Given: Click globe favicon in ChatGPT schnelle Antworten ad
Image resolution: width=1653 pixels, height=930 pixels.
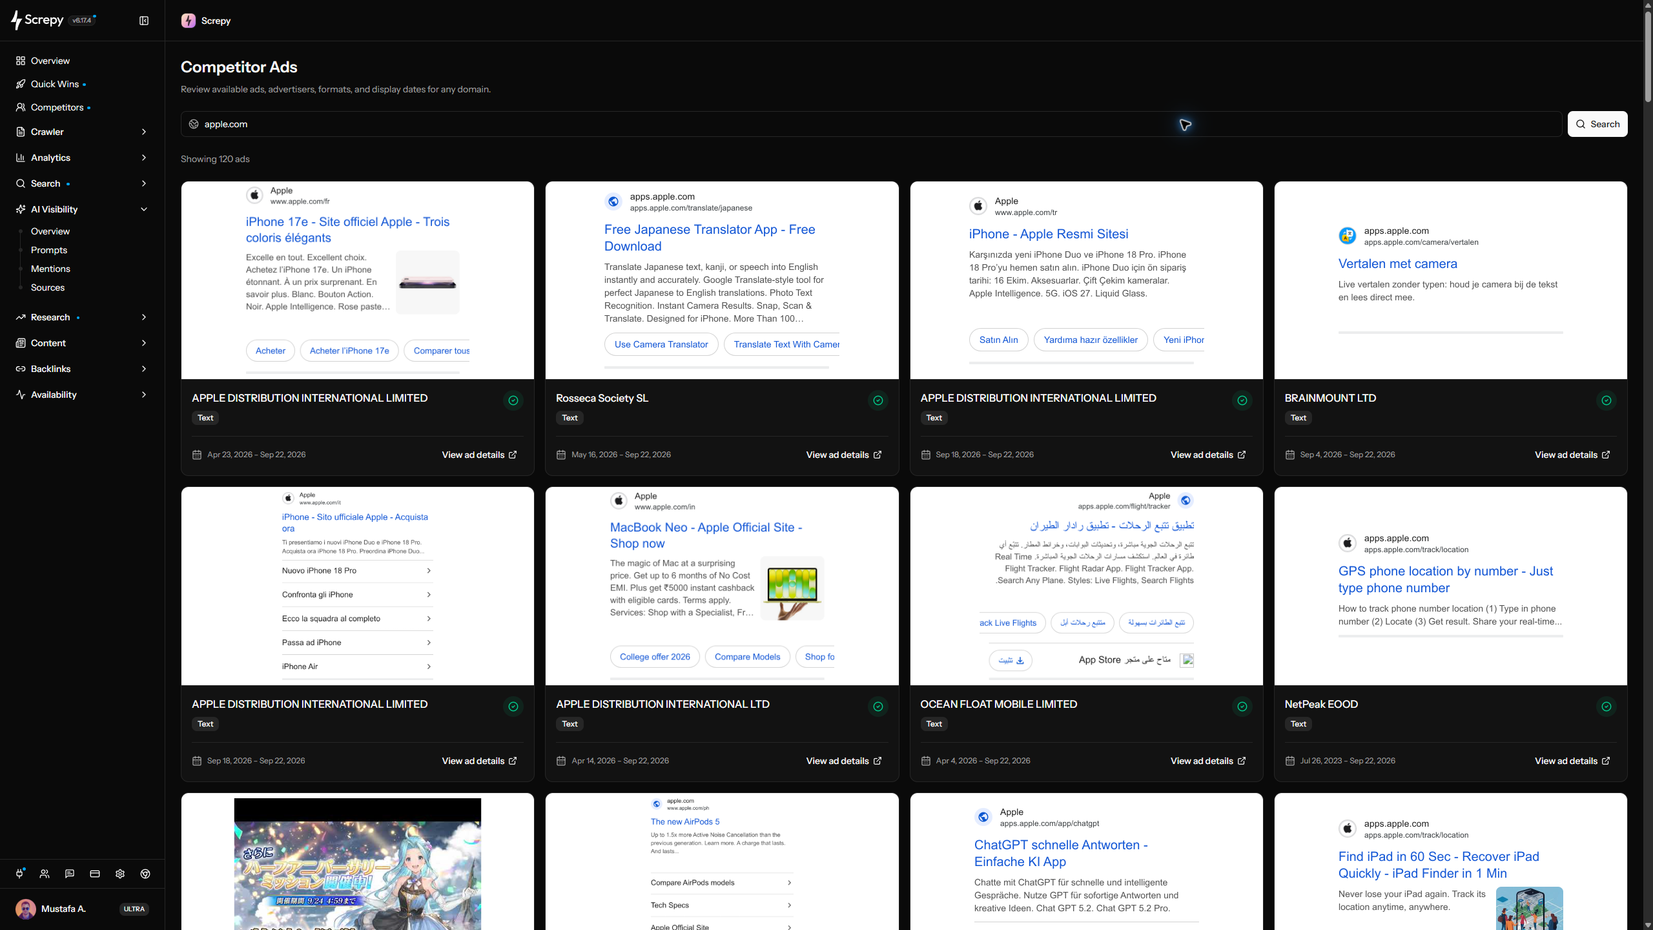Looking at the screenshot, I should pos(983,817).
